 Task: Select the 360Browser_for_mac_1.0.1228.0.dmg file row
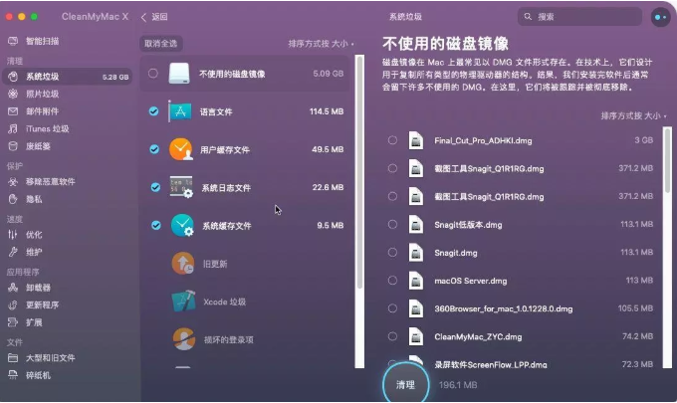(523, 308)
